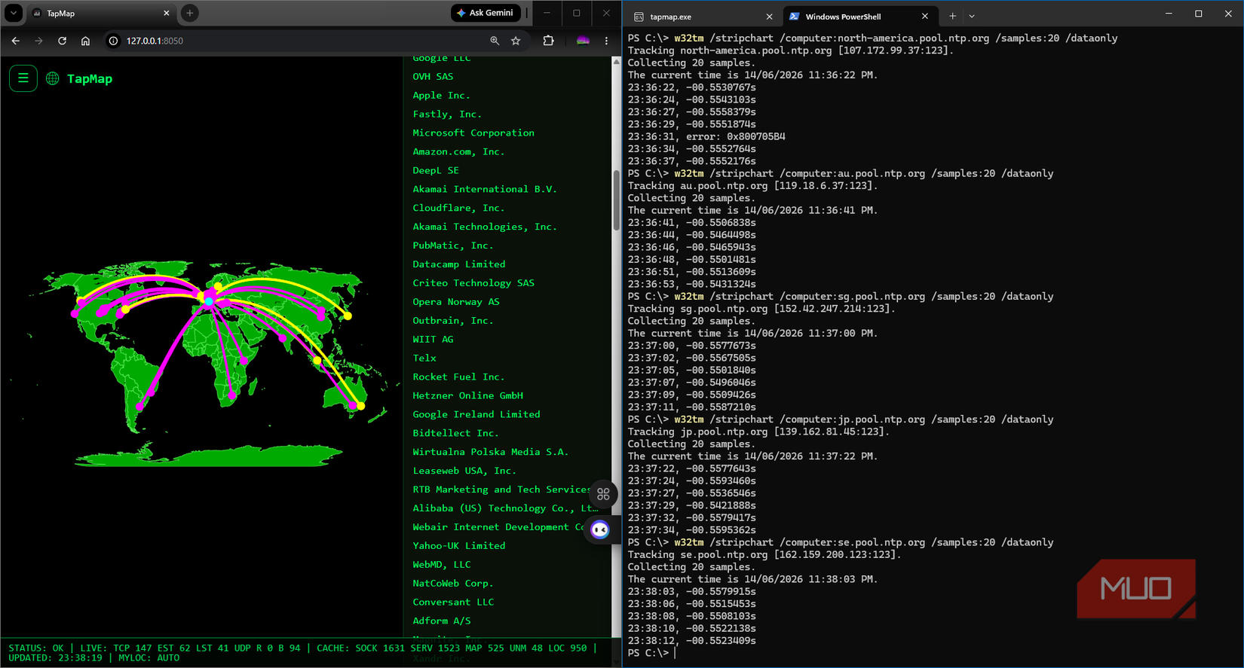Select Fastly, Inc. in the list

tap(447, 114)
